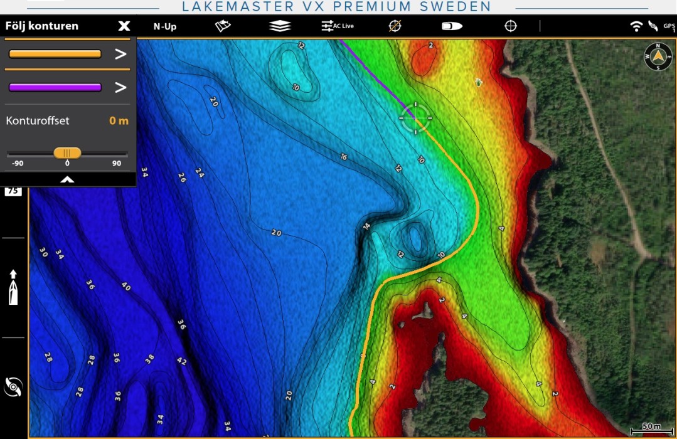The width and height of the screenshot is (677, 439).
Task: Collapse the panel with the up chevron
Action: pos(67,179)
